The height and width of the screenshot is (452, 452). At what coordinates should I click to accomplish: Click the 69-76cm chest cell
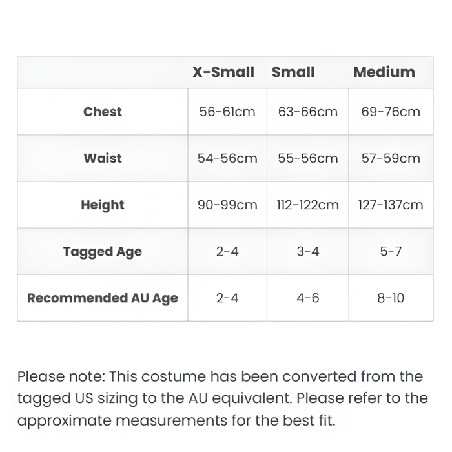391,112
